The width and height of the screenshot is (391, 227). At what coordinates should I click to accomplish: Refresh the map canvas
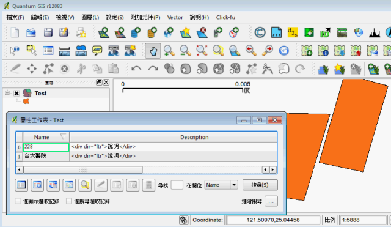(283, 51)
